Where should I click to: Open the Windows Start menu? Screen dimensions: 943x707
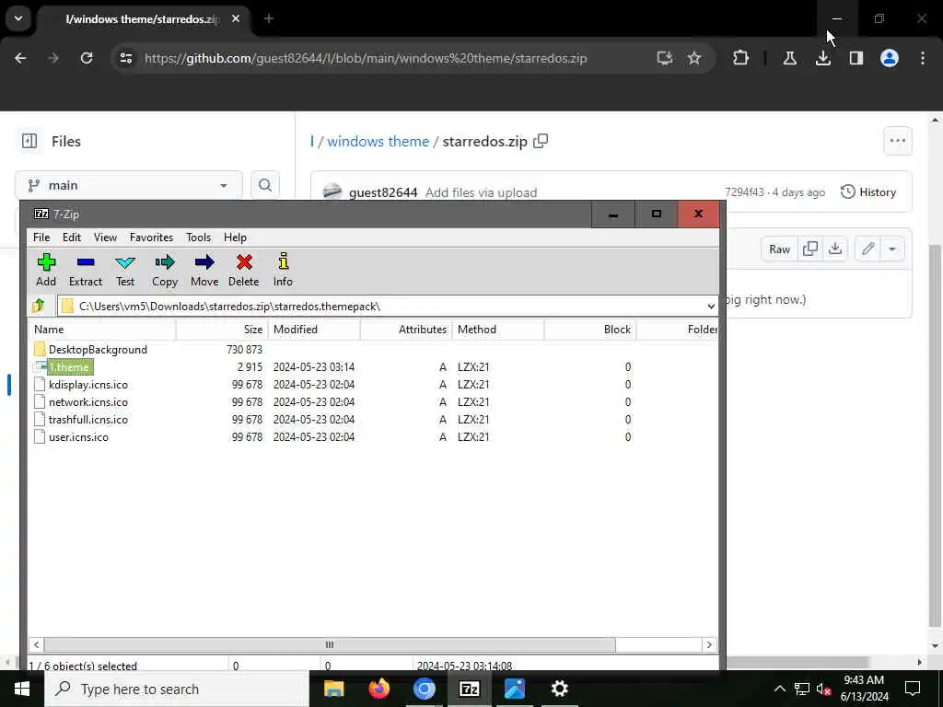coord(22,689)
